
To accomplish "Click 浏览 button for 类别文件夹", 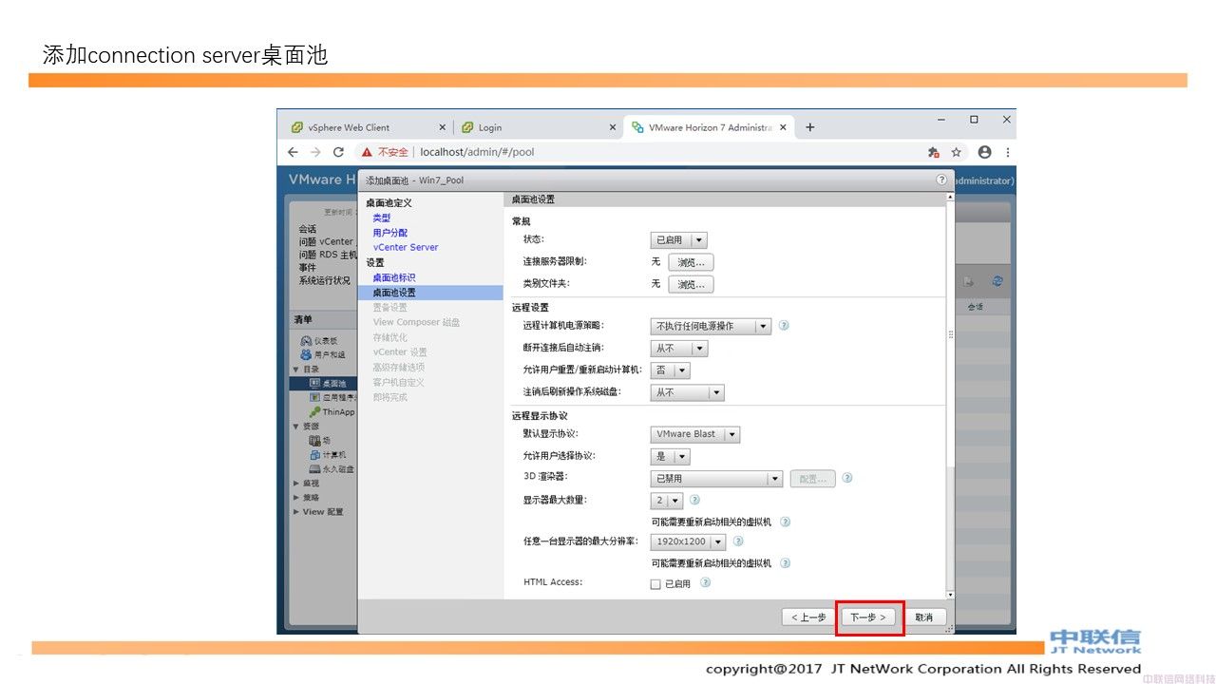I will point(691,284).
